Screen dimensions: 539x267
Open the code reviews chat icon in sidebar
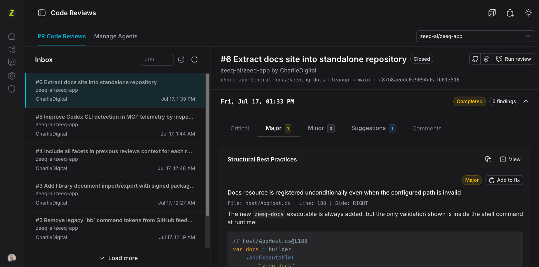pyautogui.click(x=12, y=62)
